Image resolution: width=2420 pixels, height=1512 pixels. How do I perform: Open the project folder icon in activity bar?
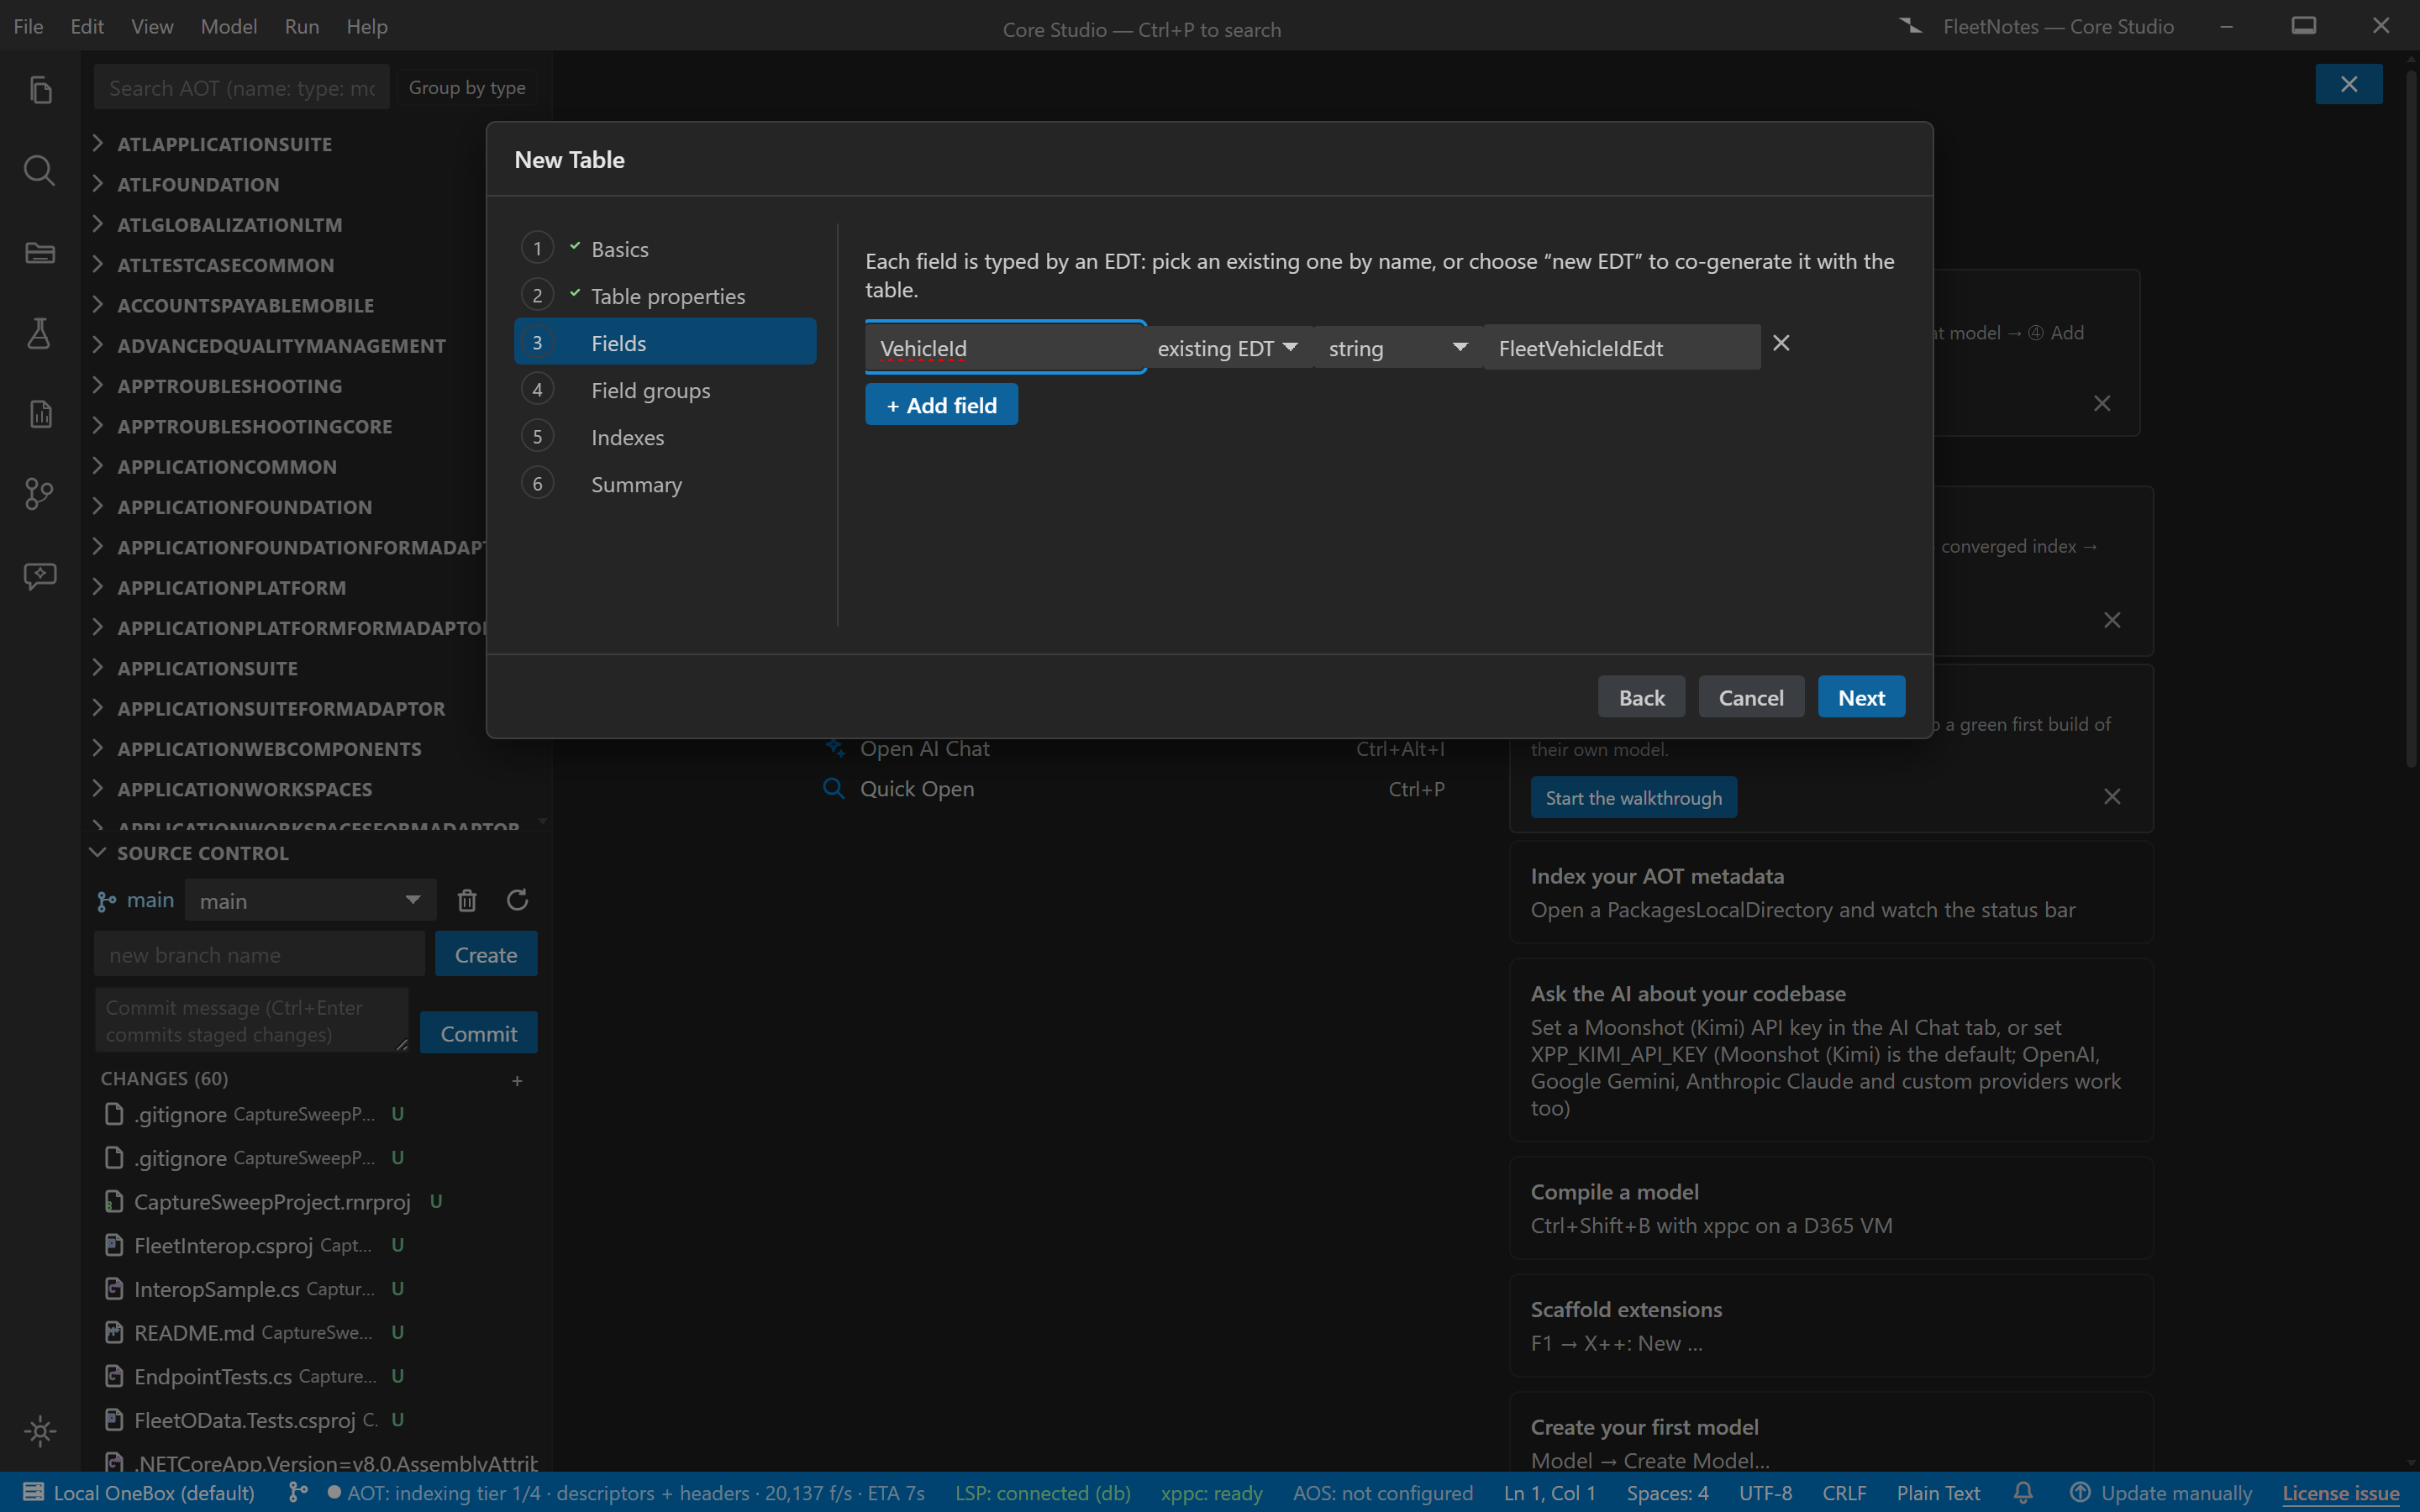[x=40, y=252]
